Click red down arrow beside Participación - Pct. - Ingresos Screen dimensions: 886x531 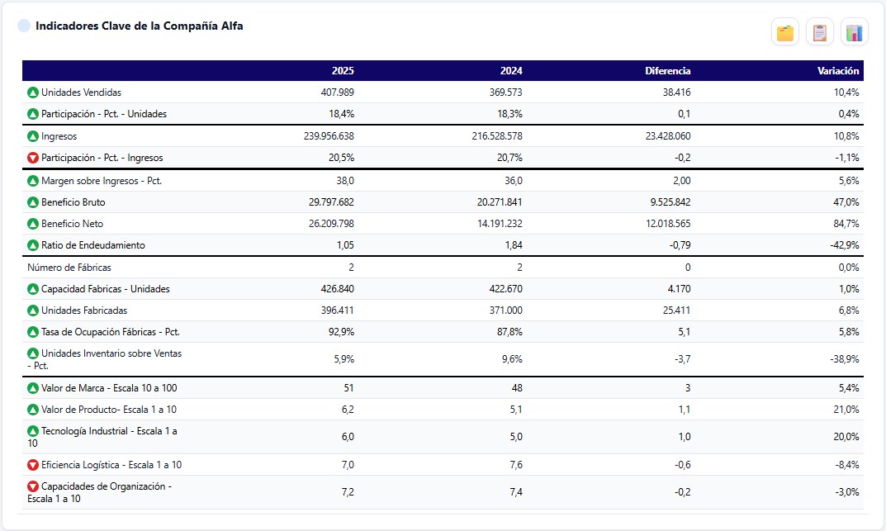[33, 159]
